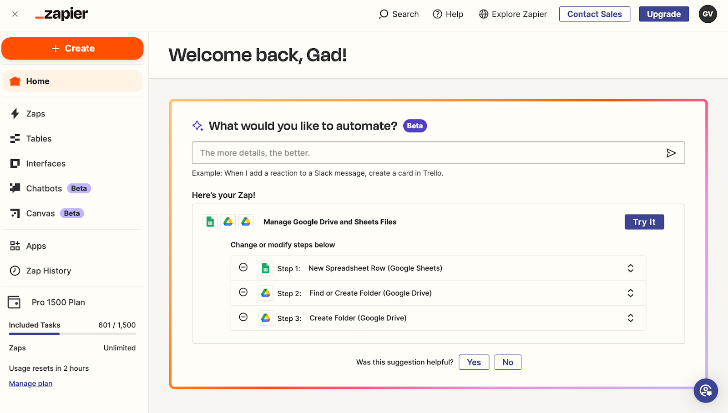Click the Zaps lightning bolt icon
The height and width of the screenshot is (413, 728).
click(x=15, y=114)
